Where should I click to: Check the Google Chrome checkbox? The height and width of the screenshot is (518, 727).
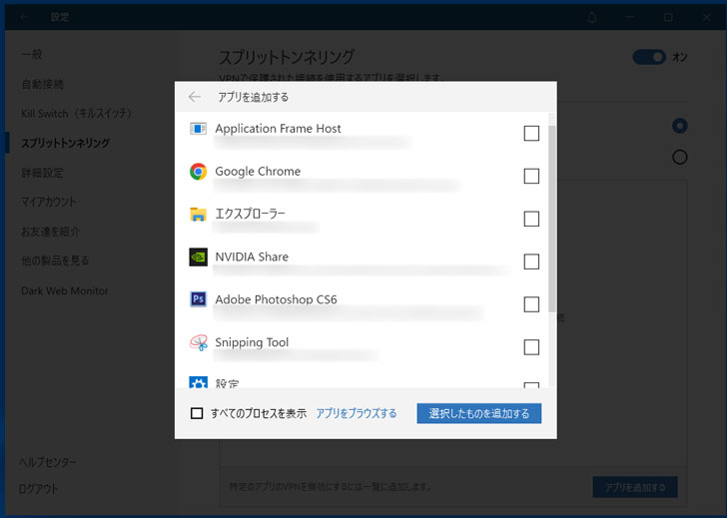point(531,177)
